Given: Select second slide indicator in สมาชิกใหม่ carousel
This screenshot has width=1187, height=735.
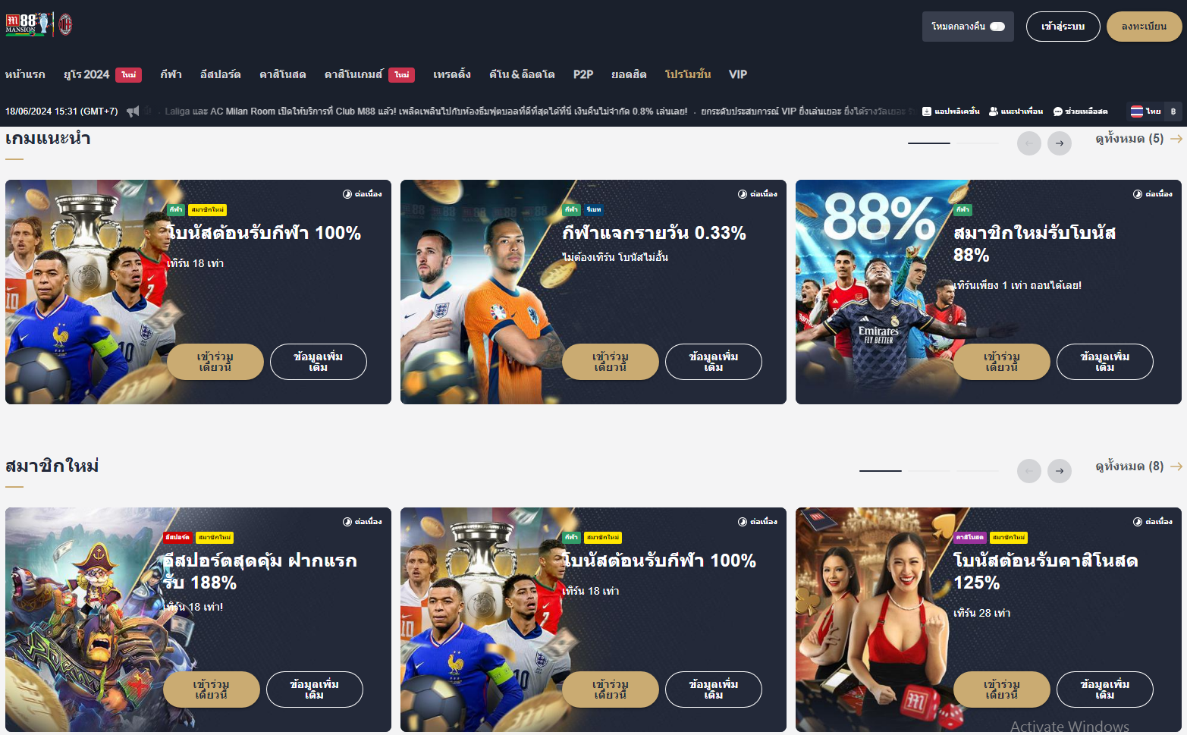Looking at the screenshot, I should click(928, 471).
